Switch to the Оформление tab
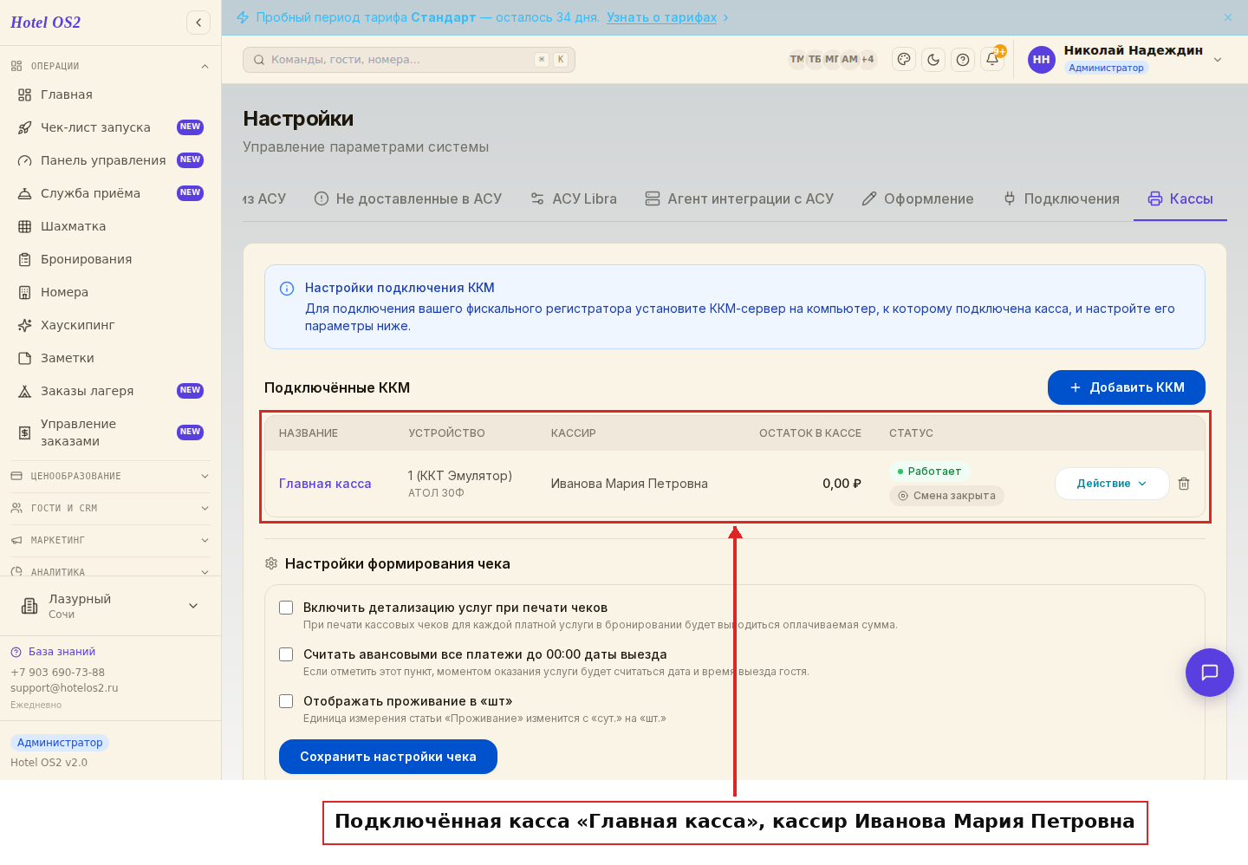The height and width of the screenshot is (865, 1248). pos(918,198)
